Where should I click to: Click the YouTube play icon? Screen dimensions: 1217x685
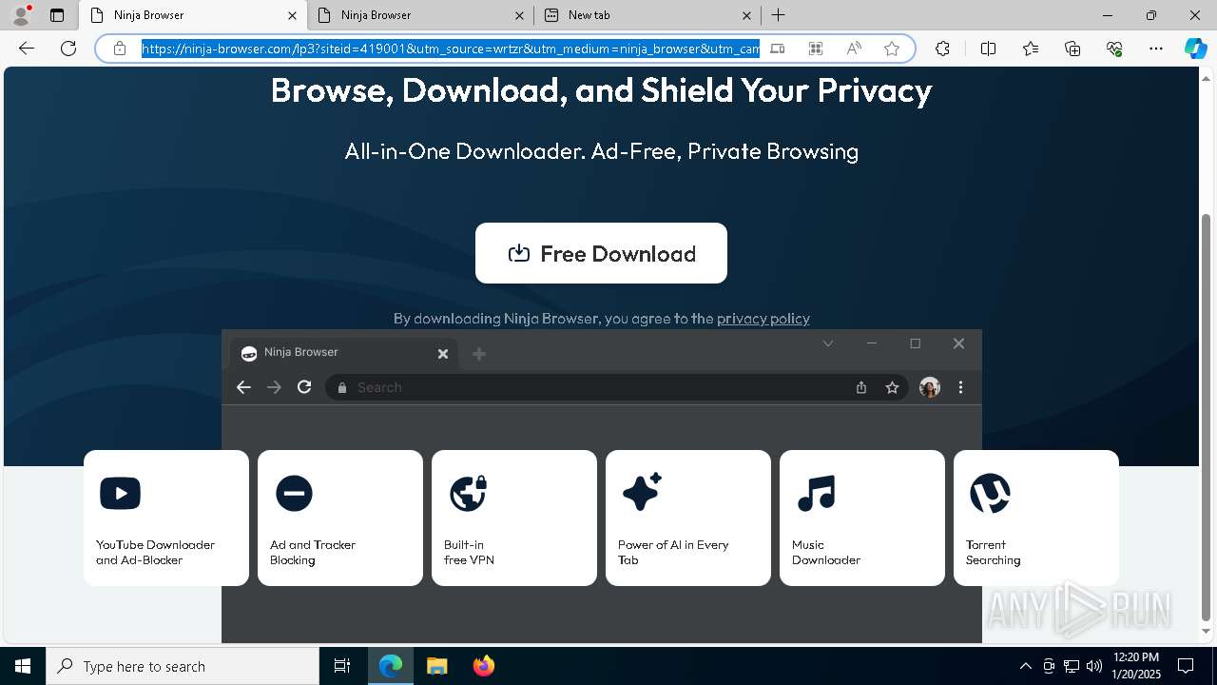pos(120,493)
